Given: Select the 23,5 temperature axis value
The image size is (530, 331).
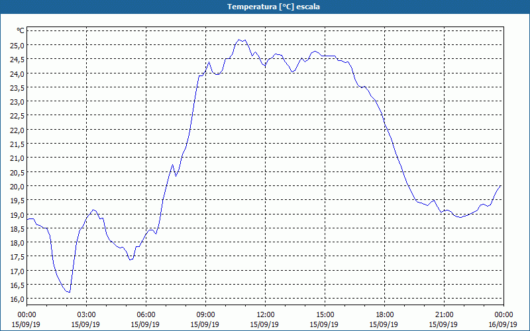Looking at the screenshot, I should coord(17,87).
